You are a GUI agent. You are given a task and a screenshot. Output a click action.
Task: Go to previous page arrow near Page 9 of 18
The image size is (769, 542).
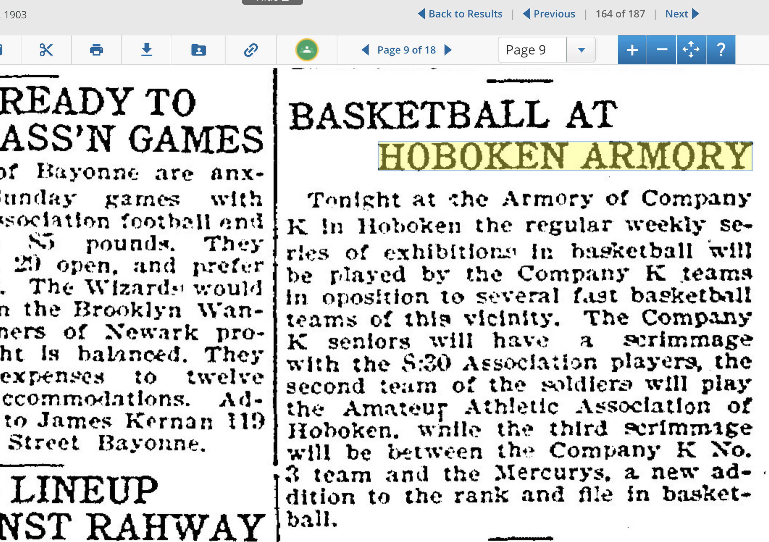point(365,50)
